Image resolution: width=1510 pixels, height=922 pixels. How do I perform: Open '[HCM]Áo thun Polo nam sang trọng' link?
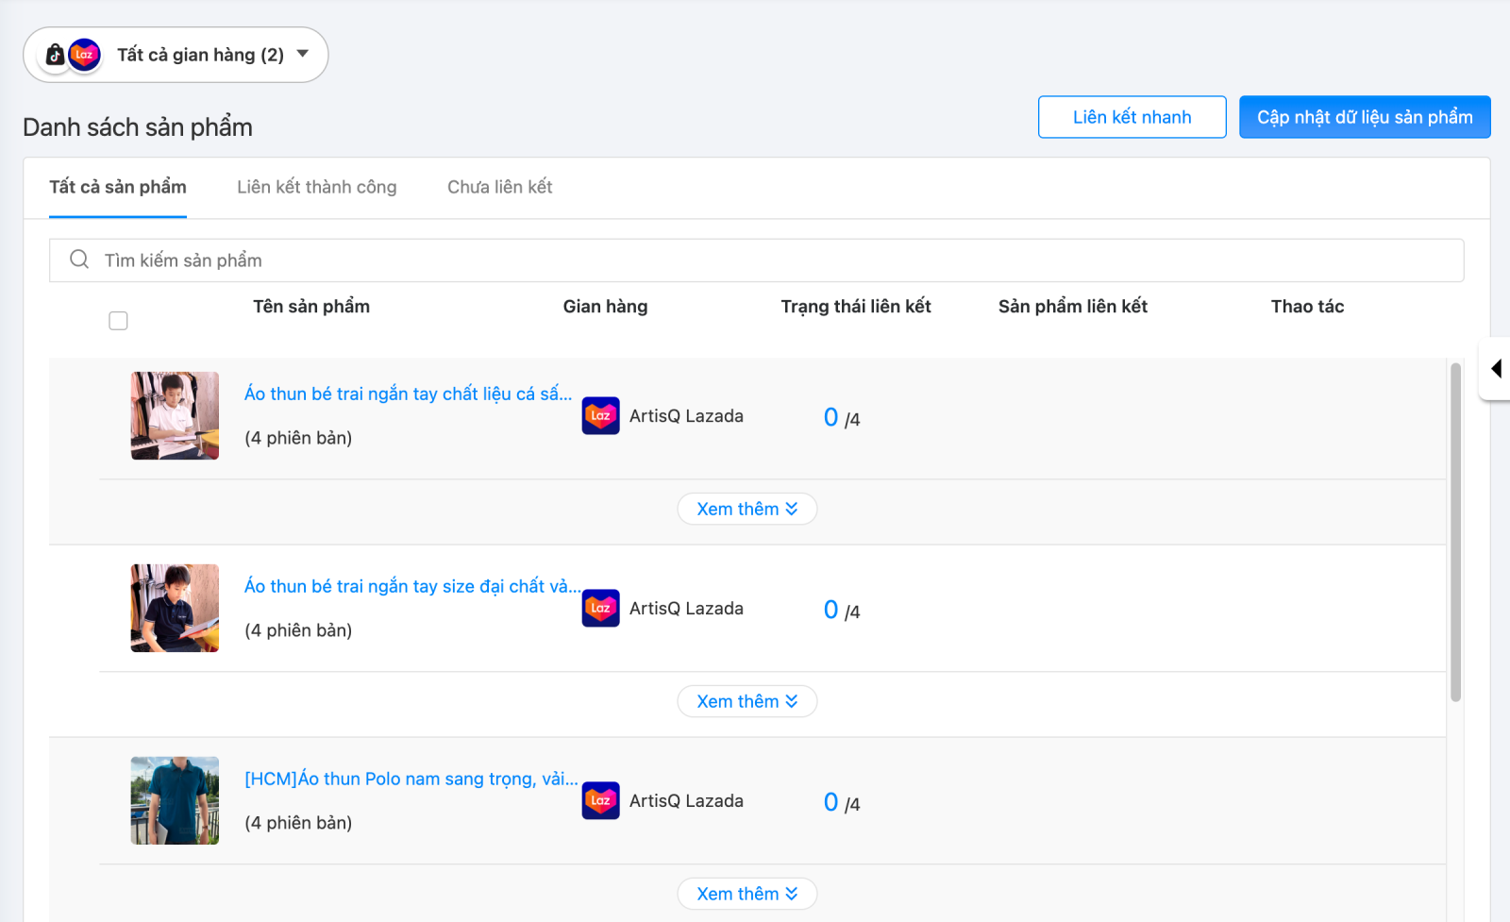411,779
